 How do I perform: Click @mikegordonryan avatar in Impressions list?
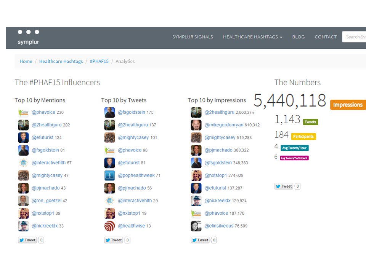pyautogui.click(x=196, y=125)
